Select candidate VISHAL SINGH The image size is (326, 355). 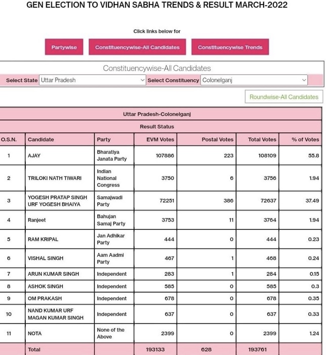(x=46, y=258)
